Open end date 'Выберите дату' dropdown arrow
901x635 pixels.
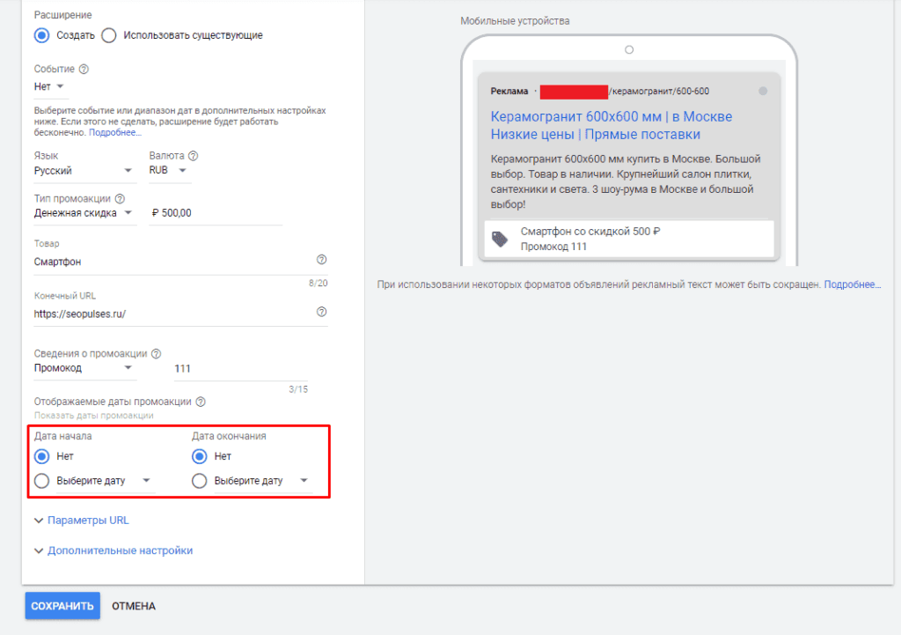[x=304, y=481]
